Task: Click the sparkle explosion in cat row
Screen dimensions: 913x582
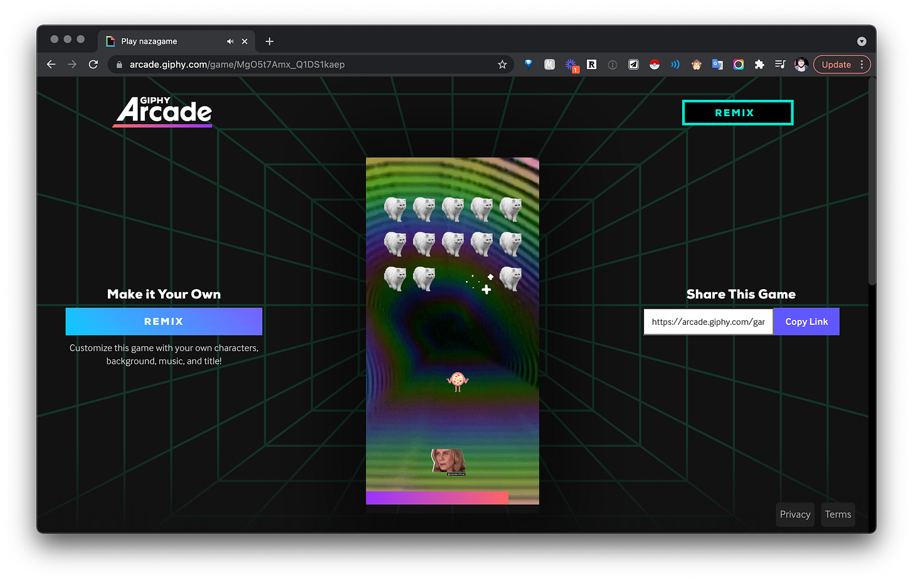Action: pyautogui.click(x=480, y=283)
